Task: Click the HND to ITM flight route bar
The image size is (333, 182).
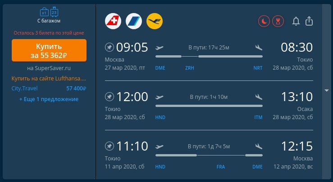Action: [x=209, y=106]
